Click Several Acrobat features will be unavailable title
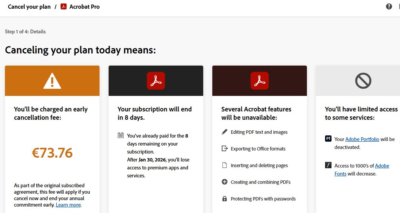This screenshot has height=213, width=400. pos(256,113)
